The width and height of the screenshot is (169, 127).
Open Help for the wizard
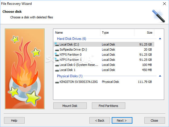click(14, 120)
